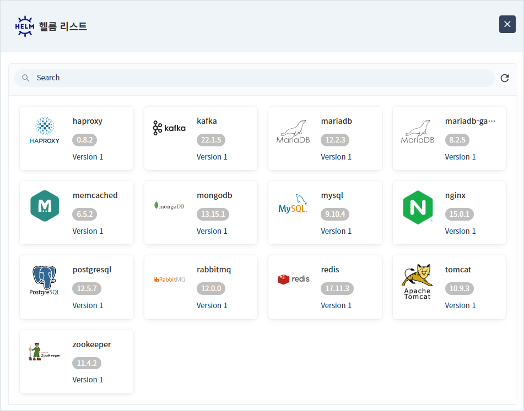The image size is (524, 411).
Task: Click the Helm wheel logo in header
Action: pos(25,26)
